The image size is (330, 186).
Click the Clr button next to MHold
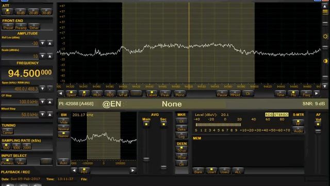click(248, 94)
